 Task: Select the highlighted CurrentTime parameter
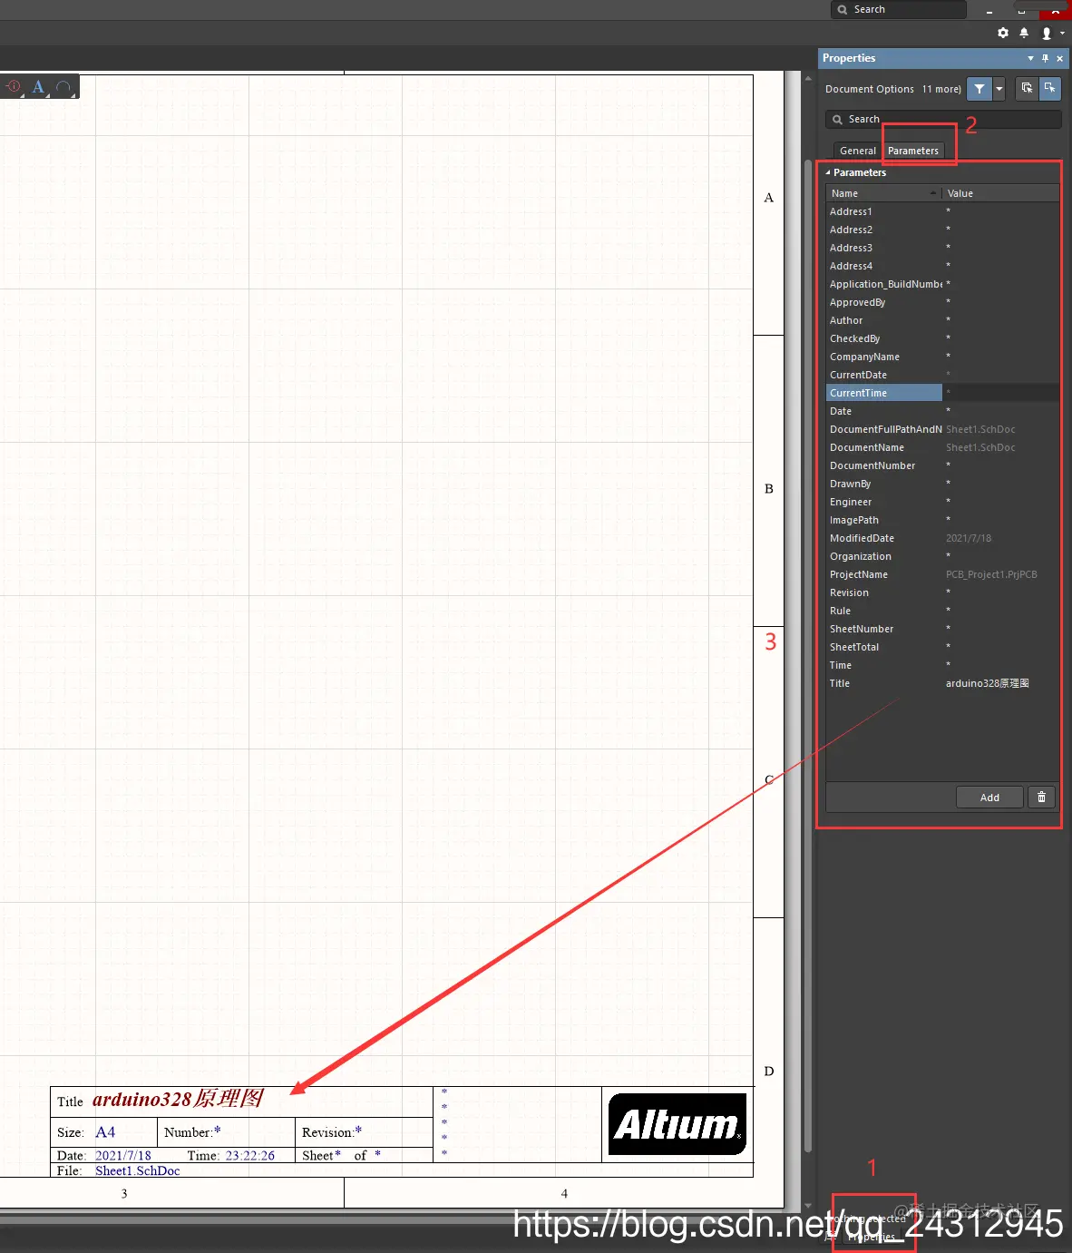(942, 393)
